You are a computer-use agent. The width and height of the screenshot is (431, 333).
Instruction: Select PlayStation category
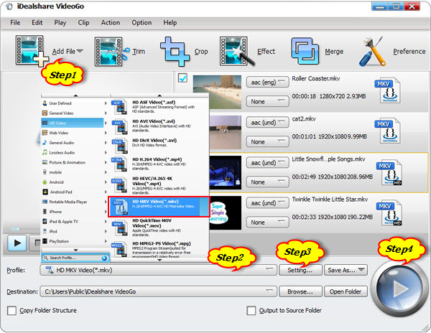pos(74,241)
